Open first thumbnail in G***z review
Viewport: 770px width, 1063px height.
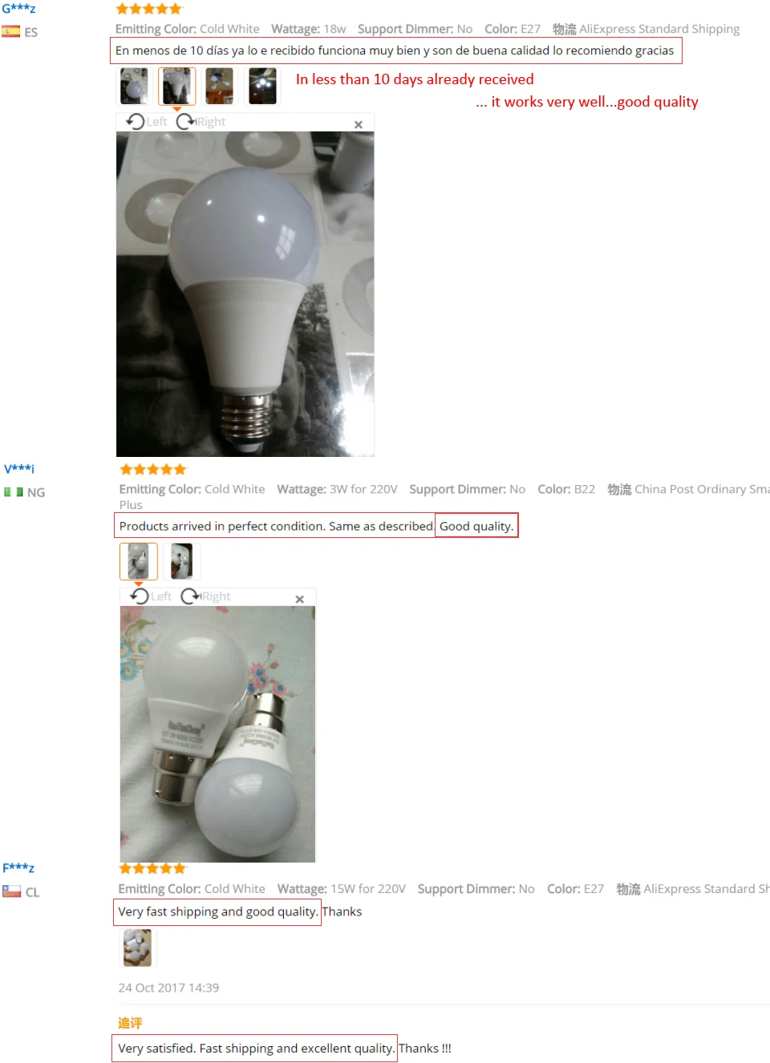[134, 86]
